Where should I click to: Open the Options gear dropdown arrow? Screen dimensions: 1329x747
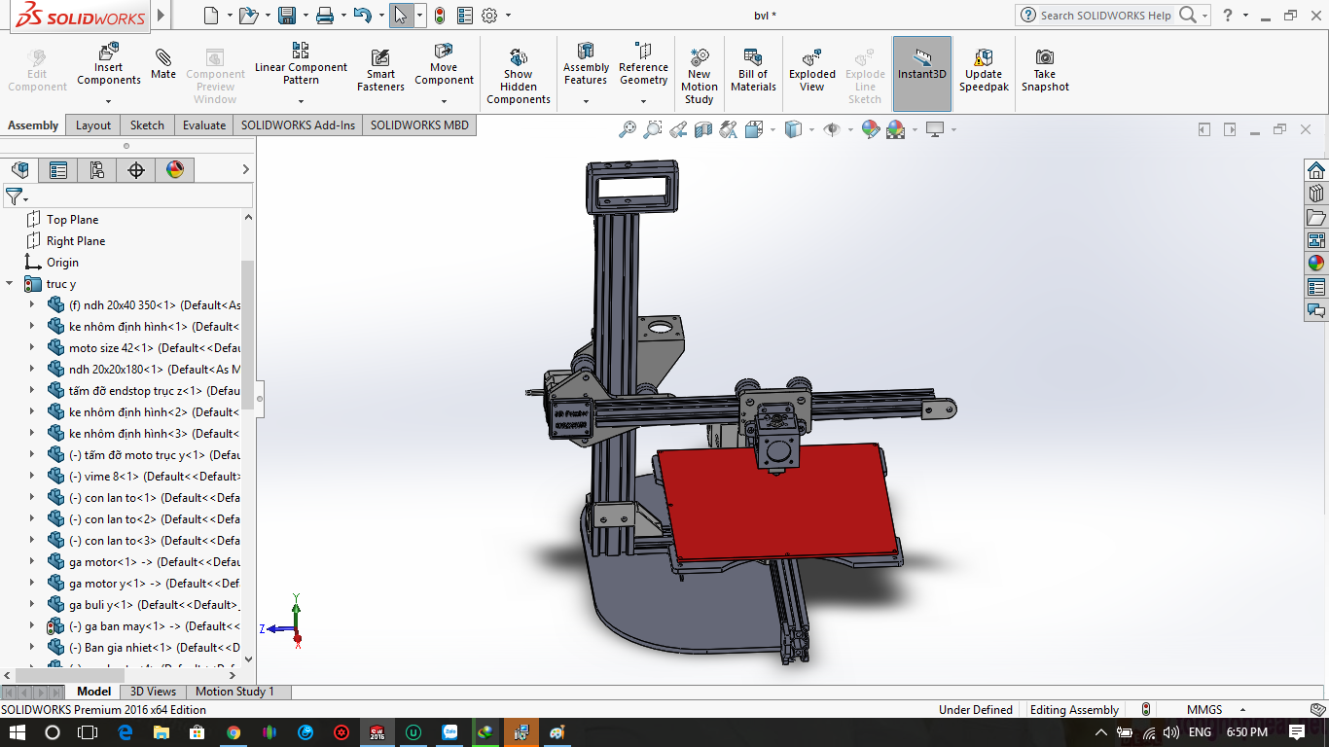(x=508, y=16)
